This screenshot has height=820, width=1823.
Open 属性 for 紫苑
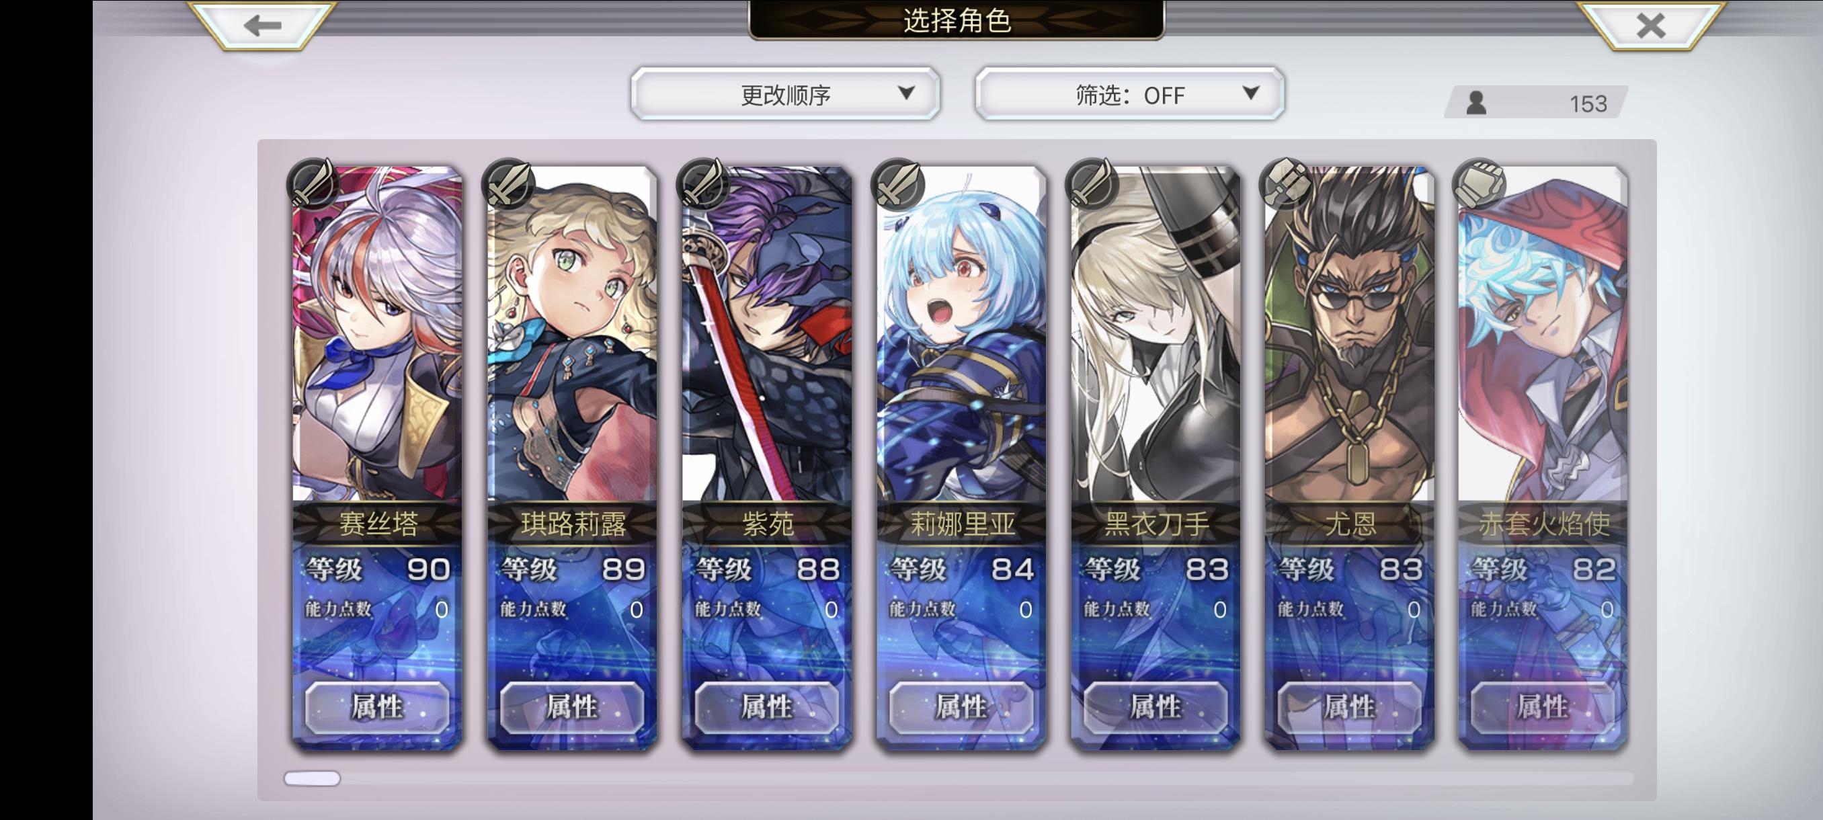pos(766,707)
